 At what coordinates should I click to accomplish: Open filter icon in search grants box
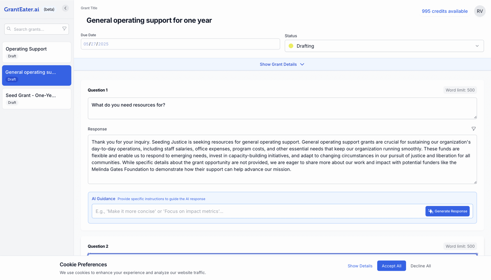point(64,29)
